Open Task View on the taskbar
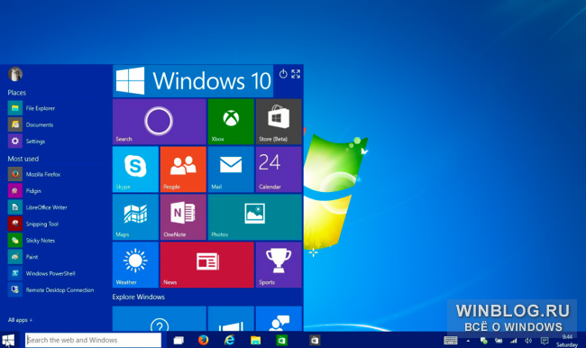This screenshot has height=348, width=586. (x=179, y=340)
